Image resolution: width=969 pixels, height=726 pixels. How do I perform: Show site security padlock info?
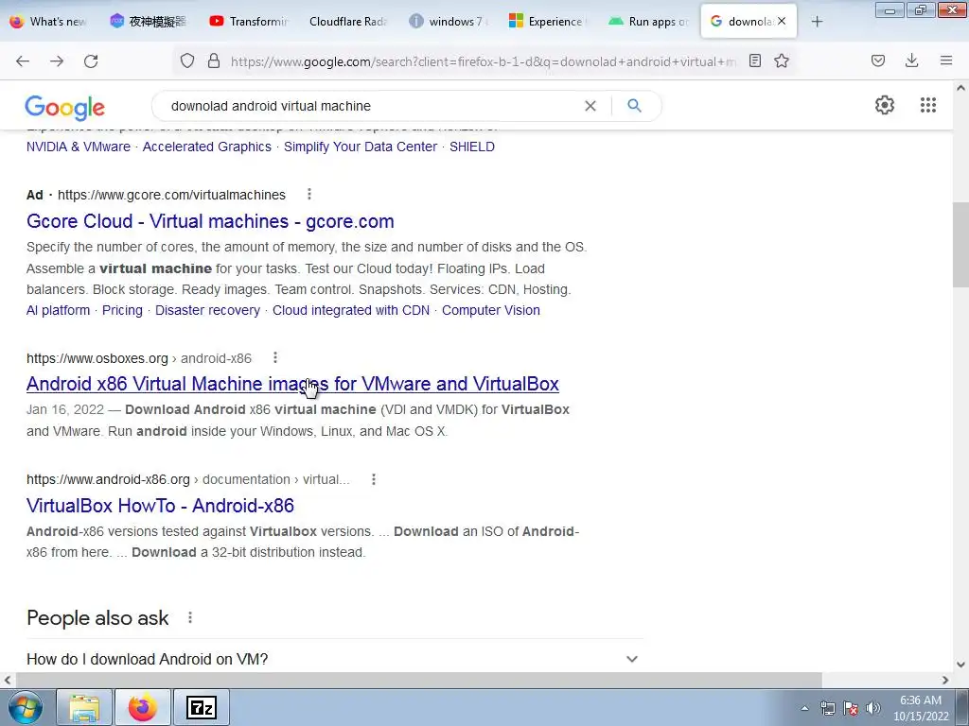pos(214,60)
